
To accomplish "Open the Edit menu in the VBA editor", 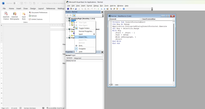I will [x=73, y=6].
